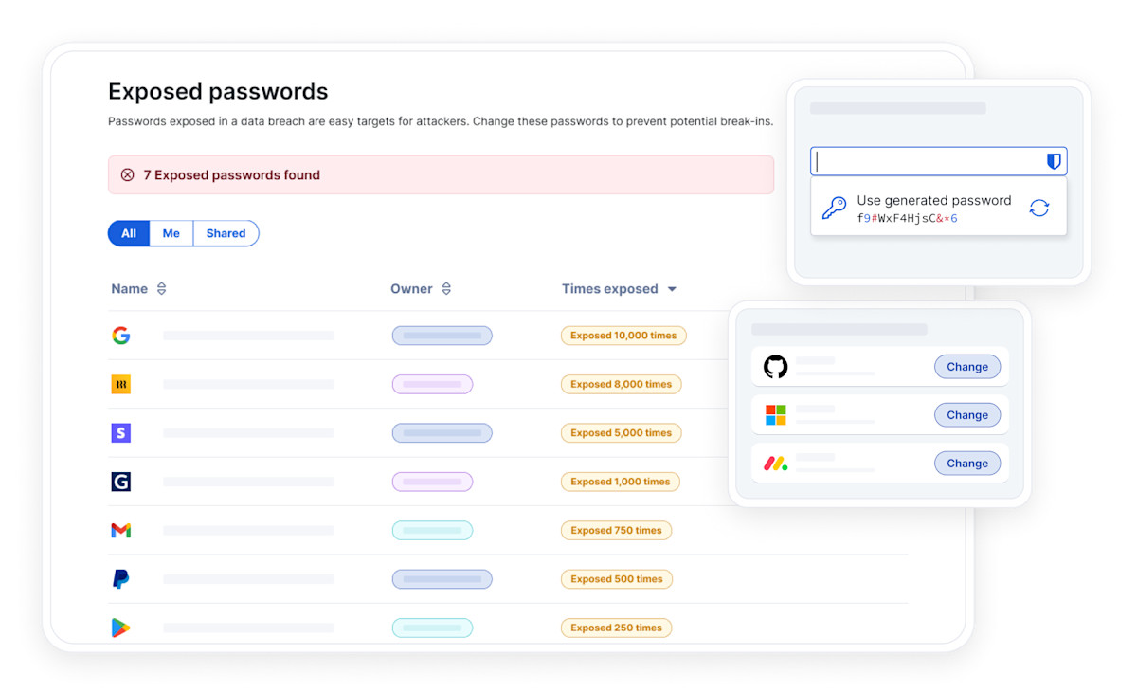Click the Exposed 10,000 times badge
Image resolution: width=1137 pixels, height=692 pixels.
623,336
